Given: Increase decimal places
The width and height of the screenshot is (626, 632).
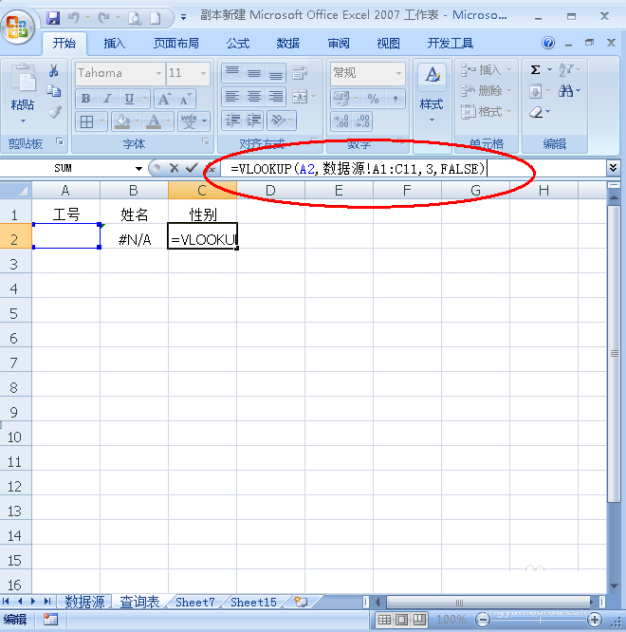Looking at the screenshot, I should (341, 121).
